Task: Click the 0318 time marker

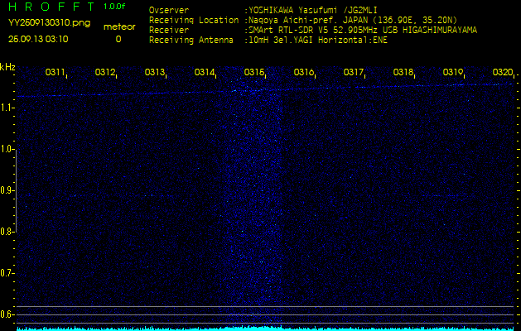Action: (x=403, y=72)
